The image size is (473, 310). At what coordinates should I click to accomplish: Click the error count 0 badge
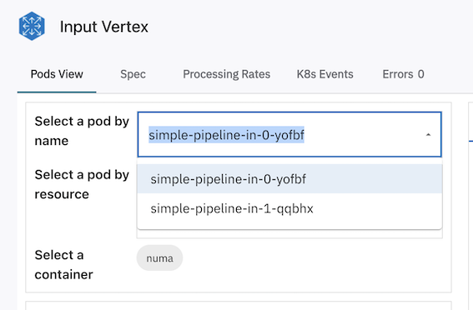click(420, 74)
